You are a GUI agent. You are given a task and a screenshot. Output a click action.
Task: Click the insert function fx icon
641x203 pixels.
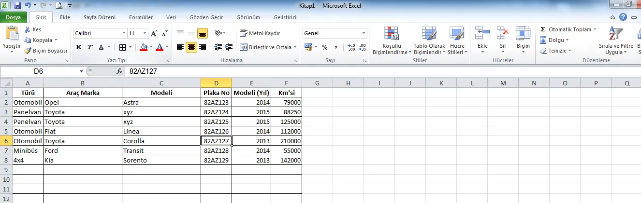click(x=119, y=71)
